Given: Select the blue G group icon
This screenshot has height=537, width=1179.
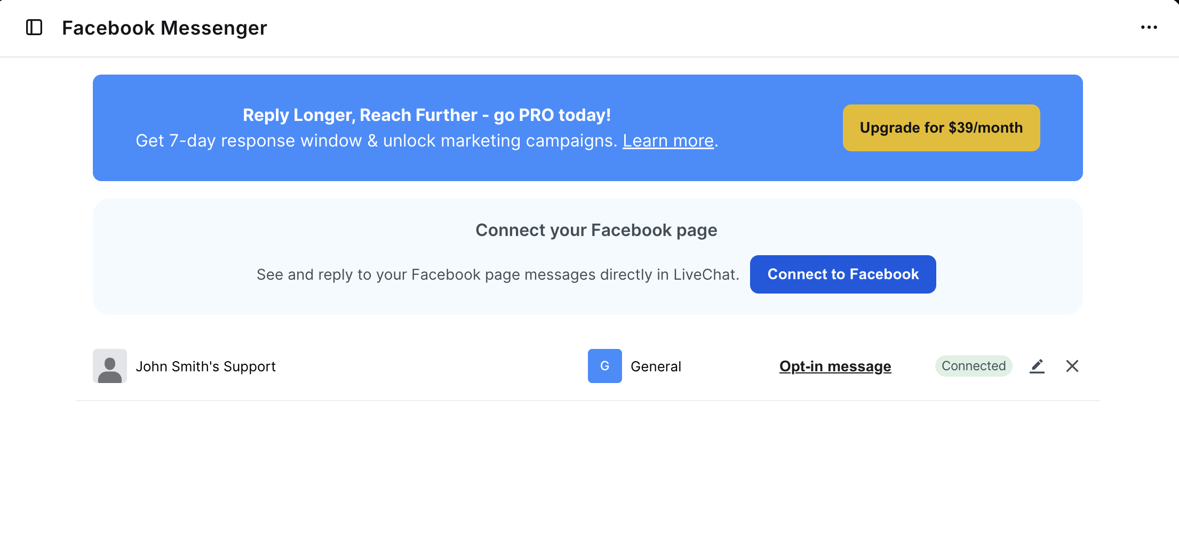Looking at the screenshot, I should pos(604,366).
